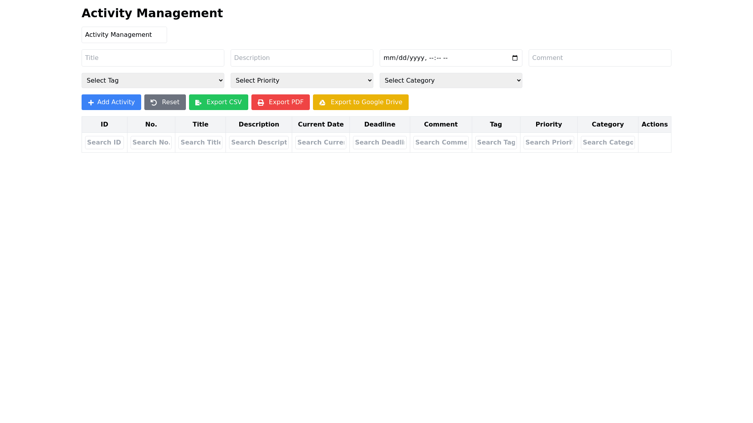The width and height of the screenshot is (753, 423).
Task: Open the Select Category dropdown
Action: [x=451, y=81]
